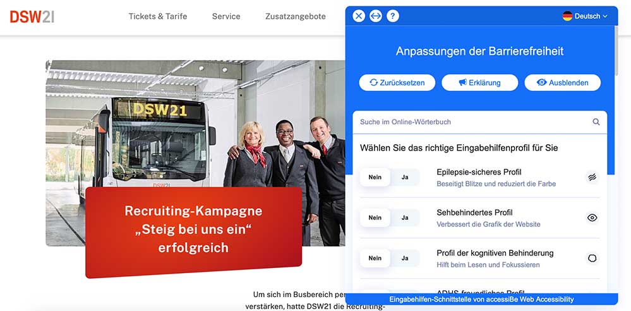Click the Sehbehindertes Profil eye icon
Viewport: 631px width, 311px height.
592,218
